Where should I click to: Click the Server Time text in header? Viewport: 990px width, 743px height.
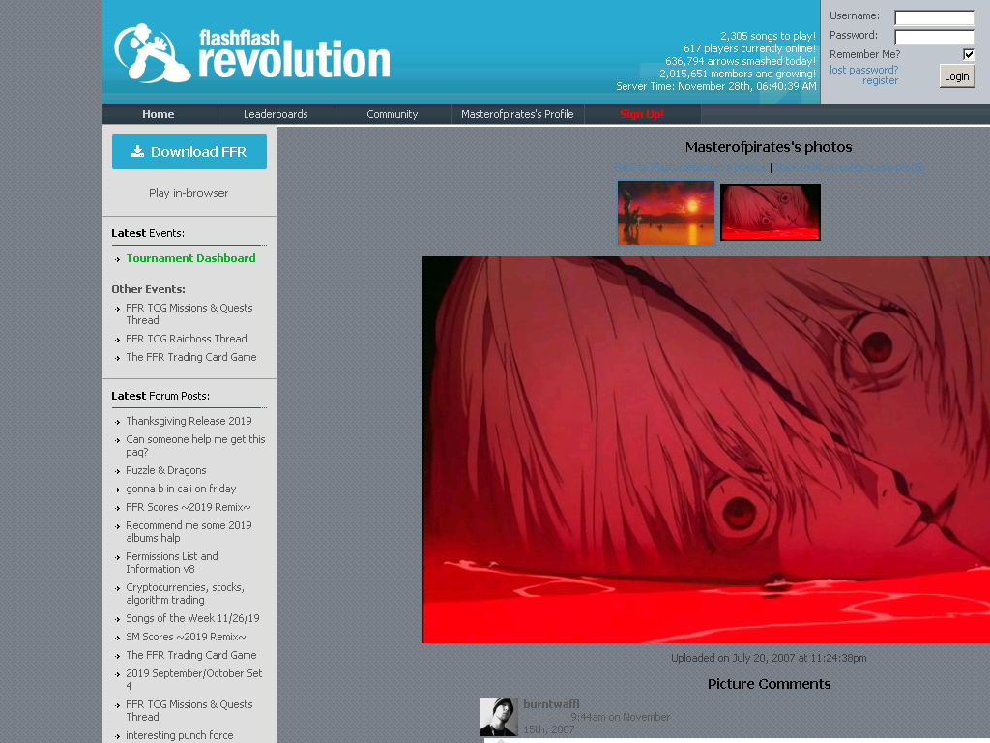(716, 86)
